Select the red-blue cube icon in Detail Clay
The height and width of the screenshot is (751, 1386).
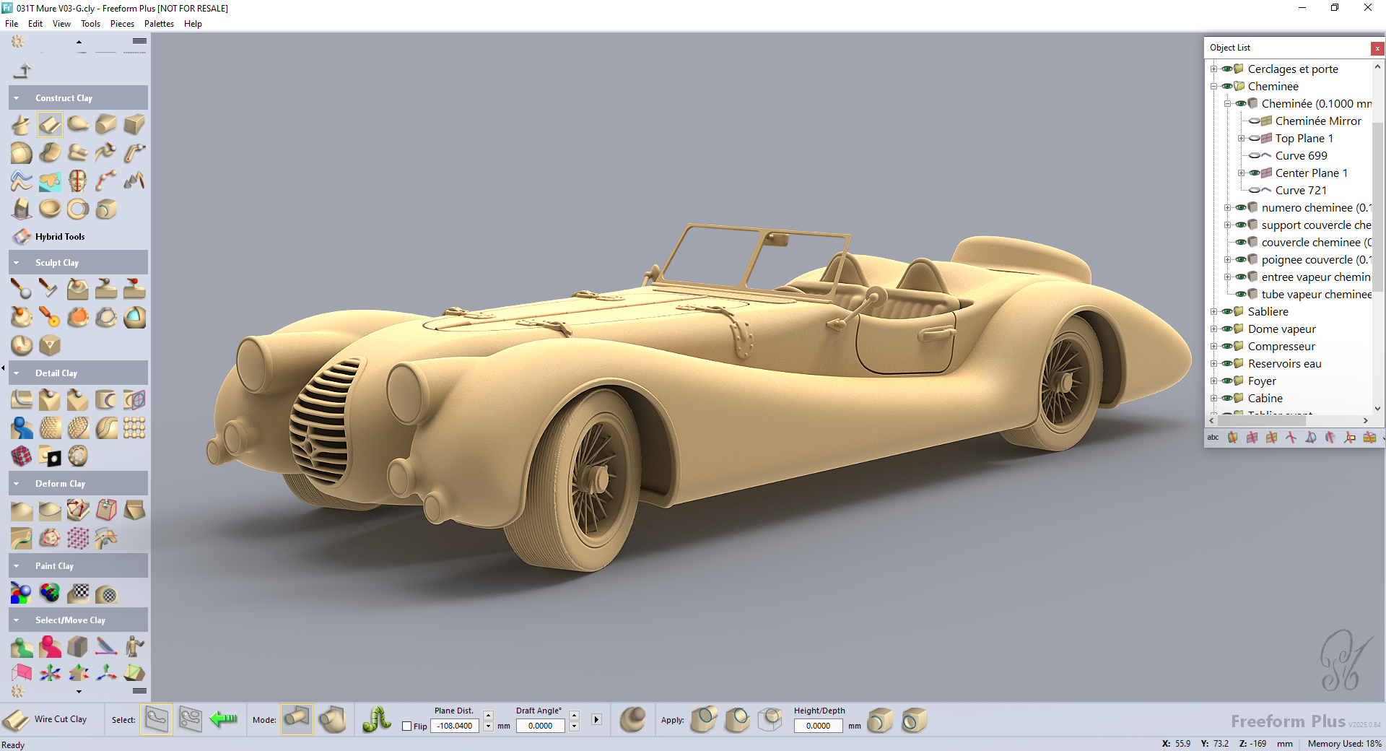22,456
